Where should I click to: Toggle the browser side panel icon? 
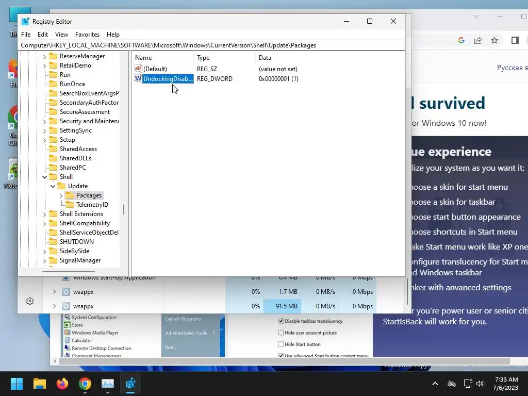pyautogui.click(x=515, y=40)
